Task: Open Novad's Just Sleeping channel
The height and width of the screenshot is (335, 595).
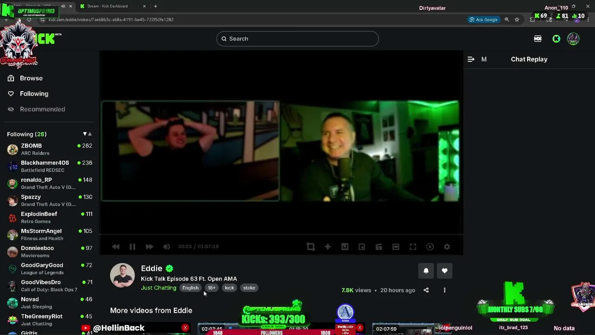Action: [49, 302]
